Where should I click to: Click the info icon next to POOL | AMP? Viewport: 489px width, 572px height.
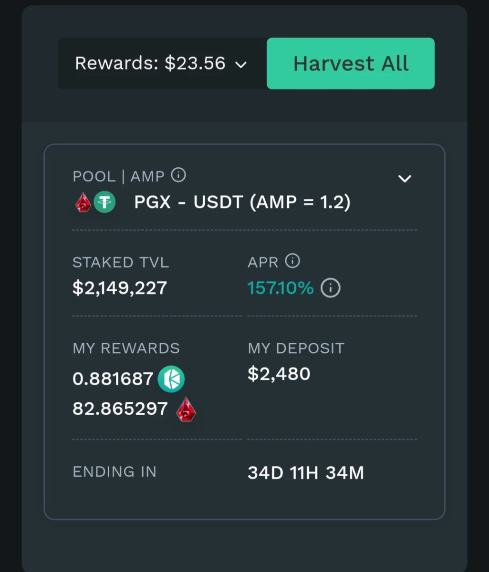point(178,175)
